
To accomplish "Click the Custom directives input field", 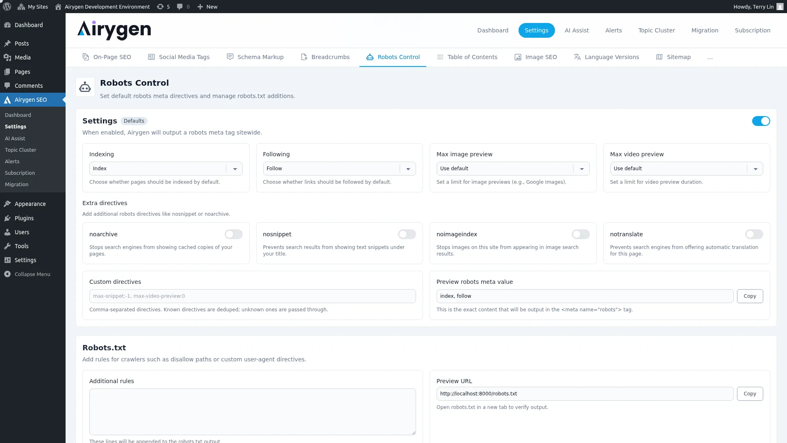I will click(252, 296).
